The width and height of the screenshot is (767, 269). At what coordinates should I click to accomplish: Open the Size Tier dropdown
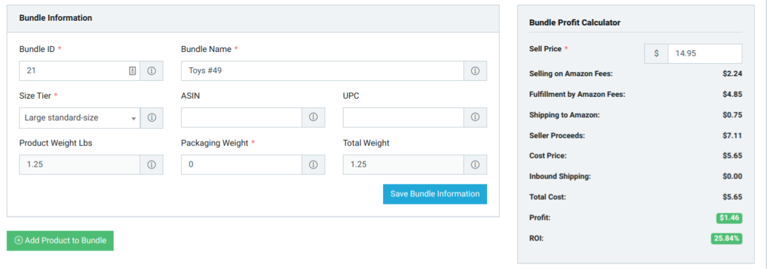[79, 118]
